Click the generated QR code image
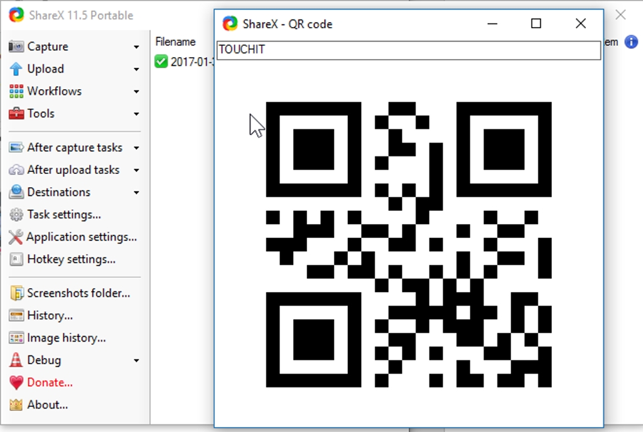The image size is (643, 432). pyautogui.click(x=408, y=244)
